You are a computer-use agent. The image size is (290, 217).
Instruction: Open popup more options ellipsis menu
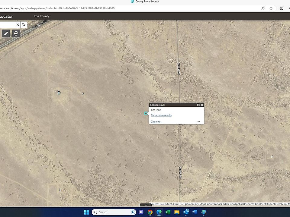(198, 122)
